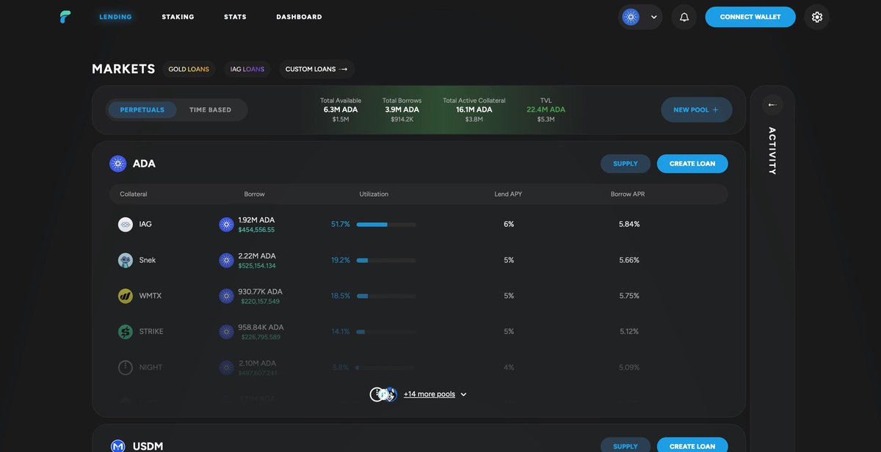Switch to Time Based loans

coord(210,110)
